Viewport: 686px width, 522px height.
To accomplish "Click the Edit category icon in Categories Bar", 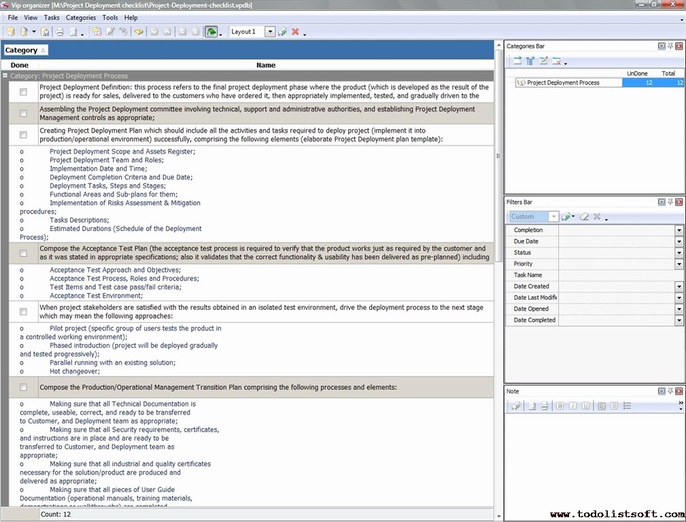I will coord(543,60).
